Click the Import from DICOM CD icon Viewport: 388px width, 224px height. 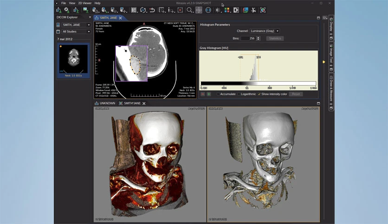[x=67, y=10]
